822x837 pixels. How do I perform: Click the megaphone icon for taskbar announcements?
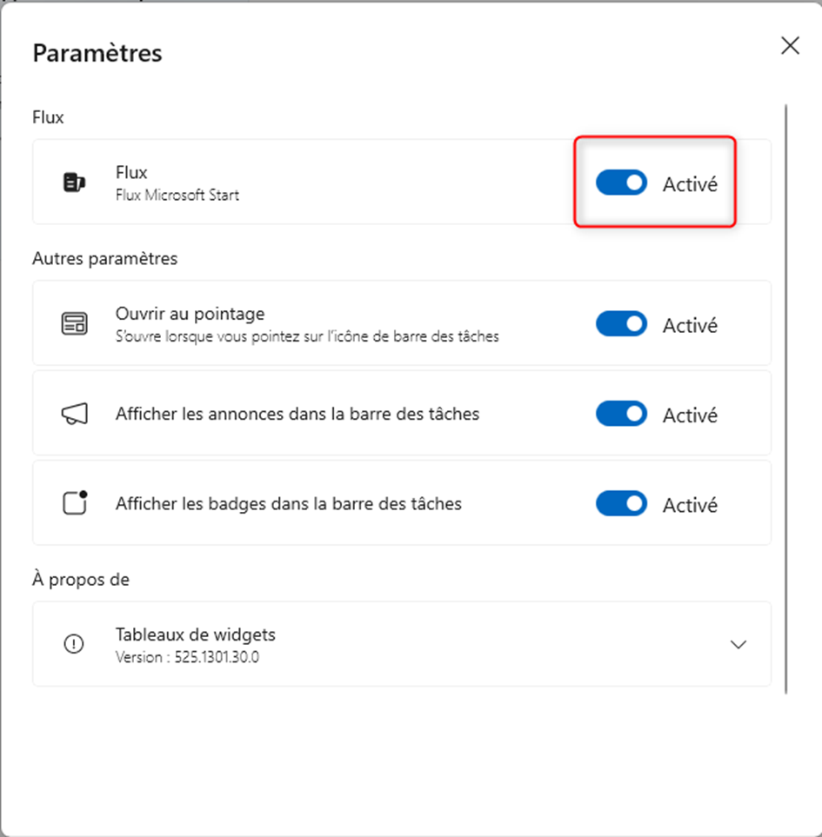(74, 414)
